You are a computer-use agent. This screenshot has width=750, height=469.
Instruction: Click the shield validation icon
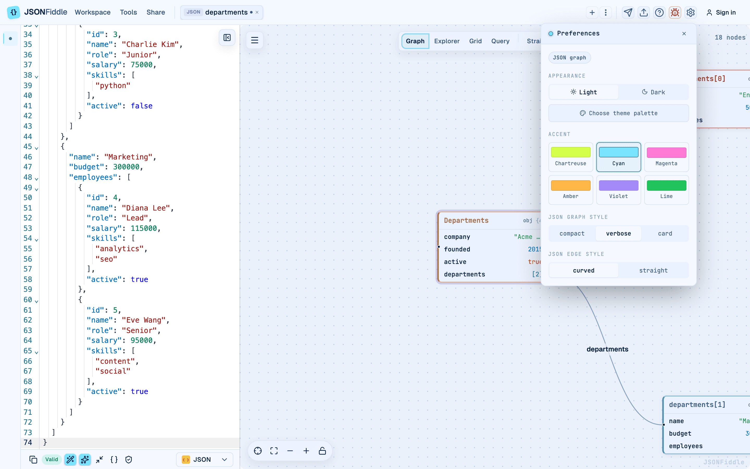click(x=129, y=459)
